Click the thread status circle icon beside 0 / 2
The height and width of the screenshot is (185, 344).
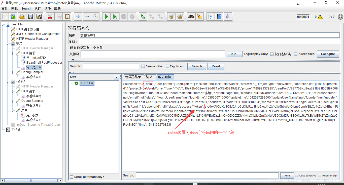coord(340,17)
